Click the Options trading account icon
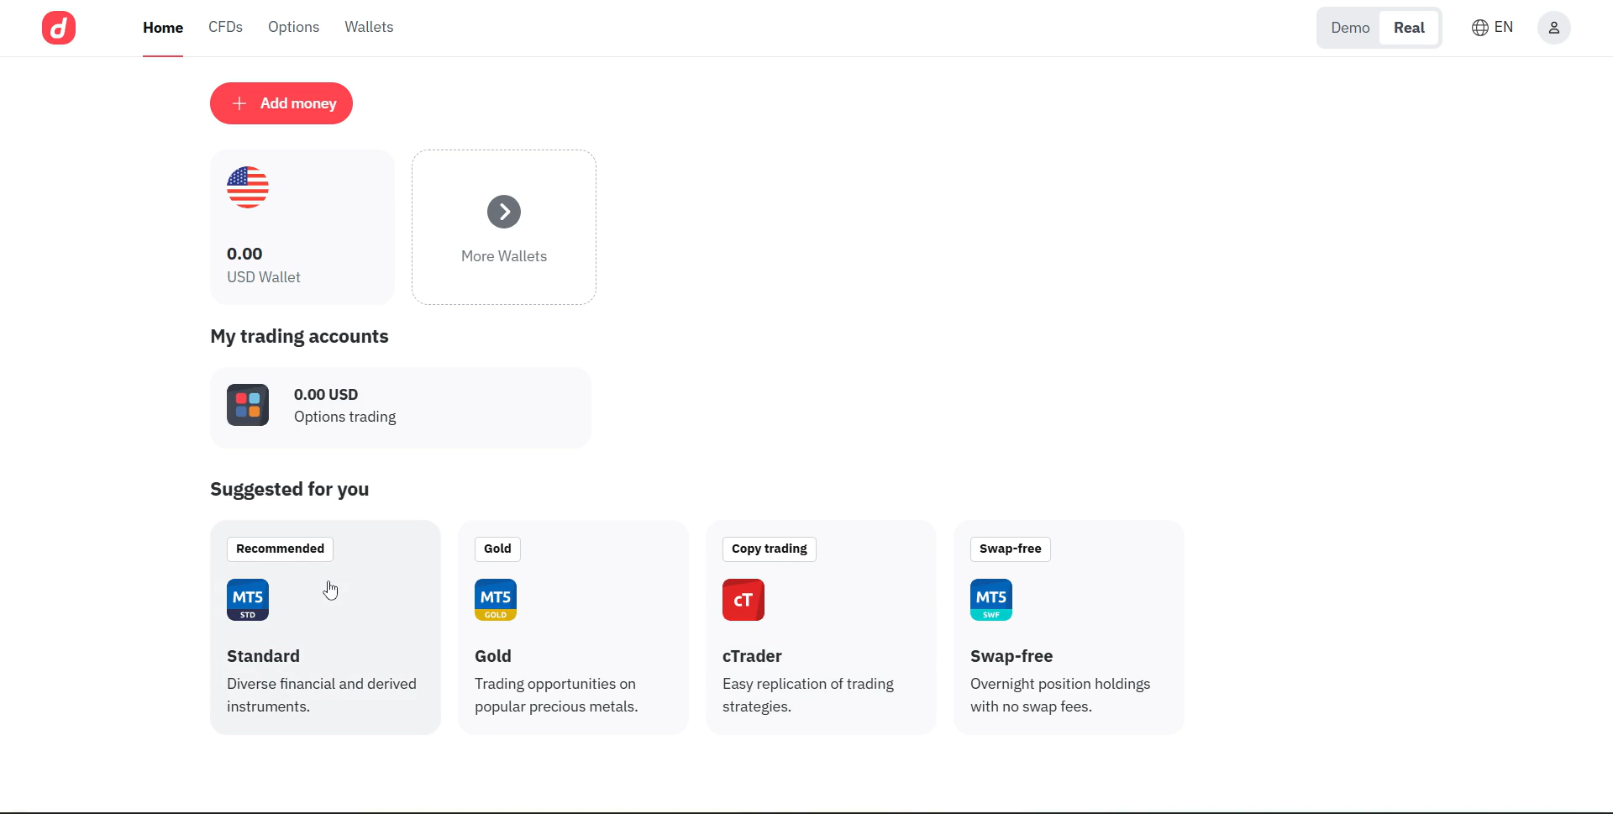The width and height of the screenshot is (1613, 814). pyautogui.click(x=248, y=405)
